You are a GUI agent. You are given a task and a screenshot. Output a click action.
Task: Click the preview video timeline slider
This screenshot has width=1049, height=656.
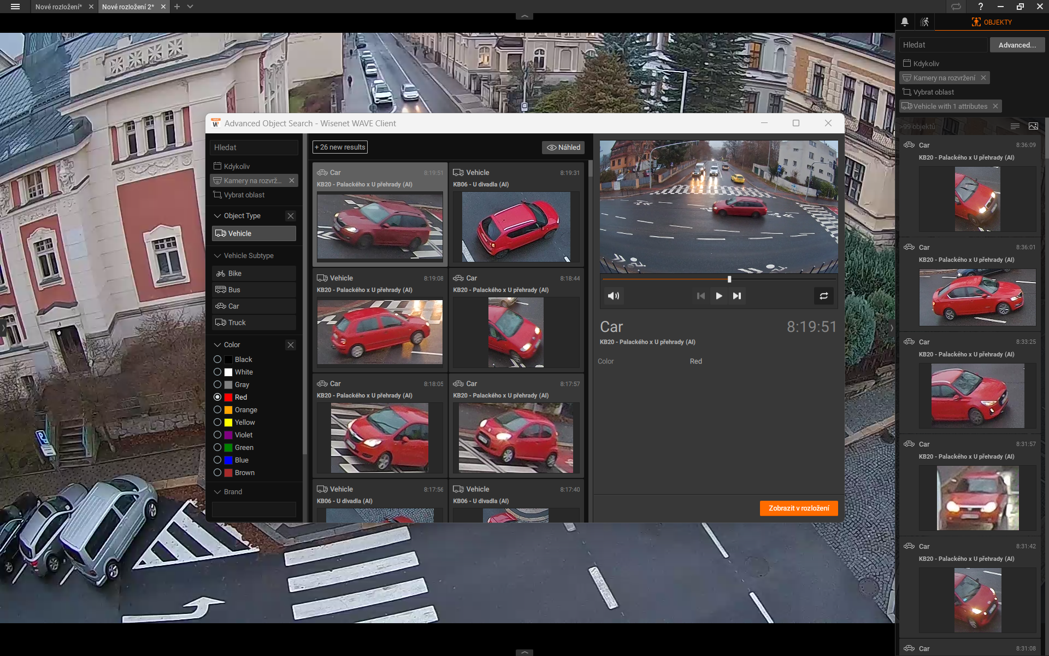(x=729, y=279)
